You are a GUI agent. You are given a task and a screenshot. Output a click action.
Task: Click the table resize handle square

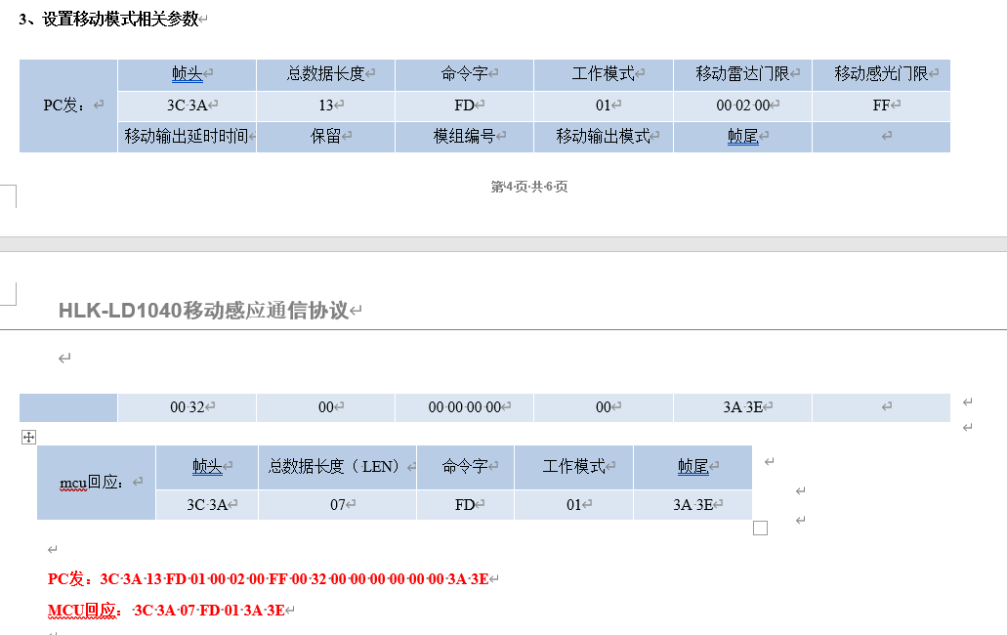(x=760, y=529)
